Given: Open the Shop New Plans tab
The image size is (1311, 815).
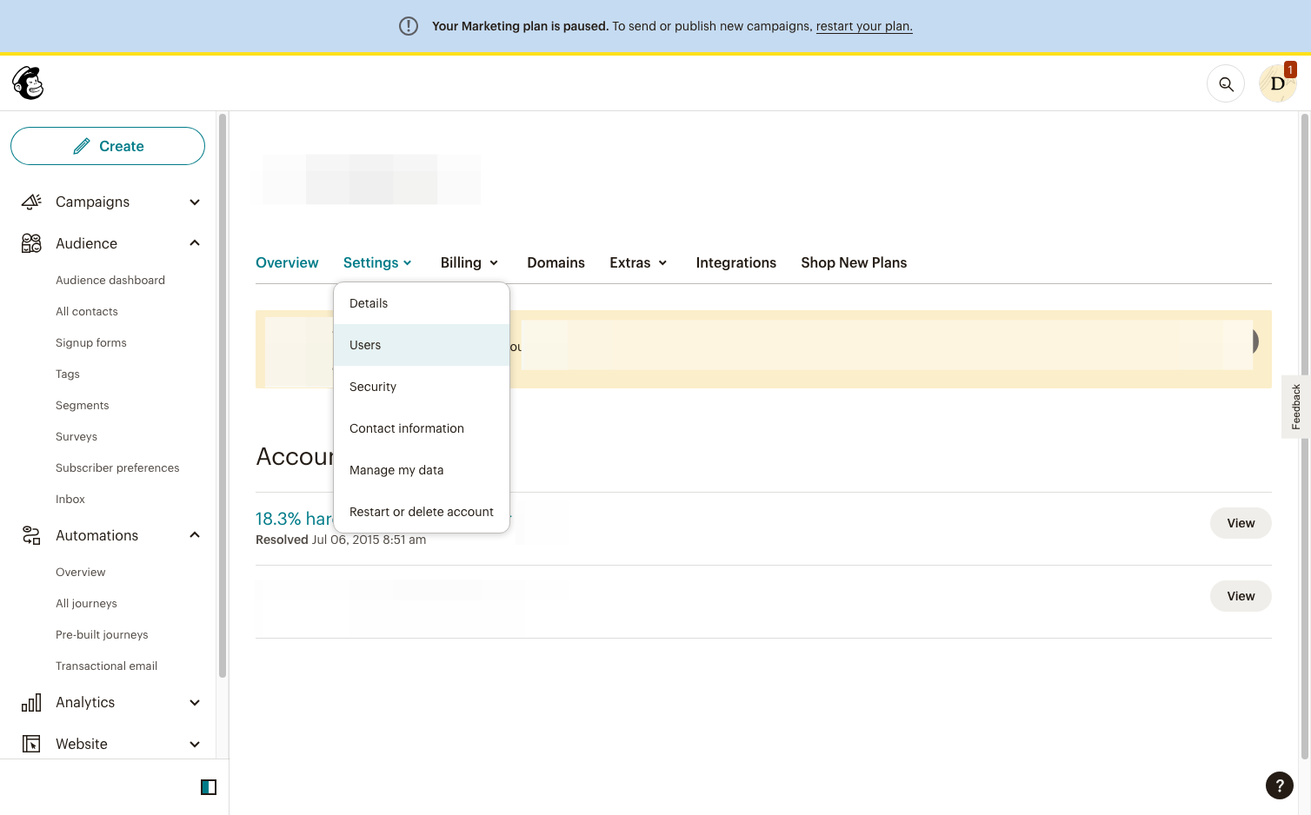Looking at the screenshot, I should tap(854, 262).
